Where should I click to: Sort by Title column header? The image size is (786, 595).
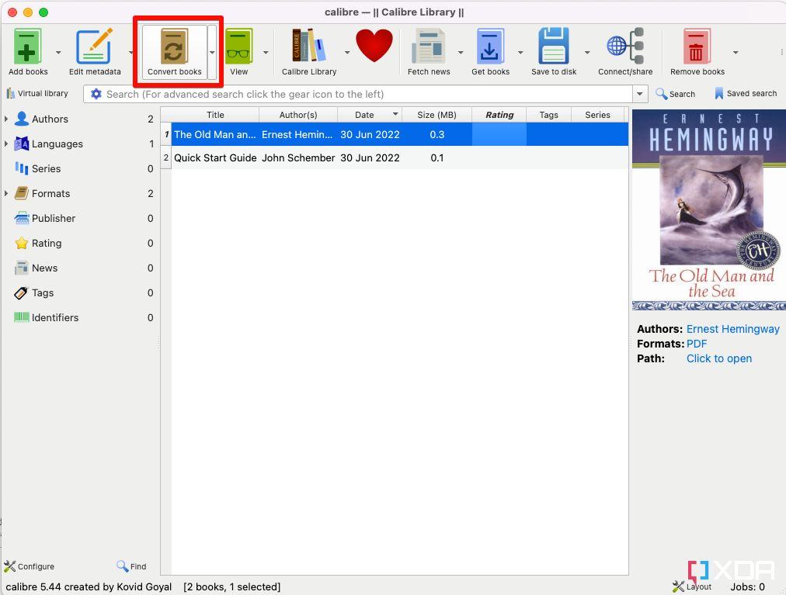pos(215,115)
